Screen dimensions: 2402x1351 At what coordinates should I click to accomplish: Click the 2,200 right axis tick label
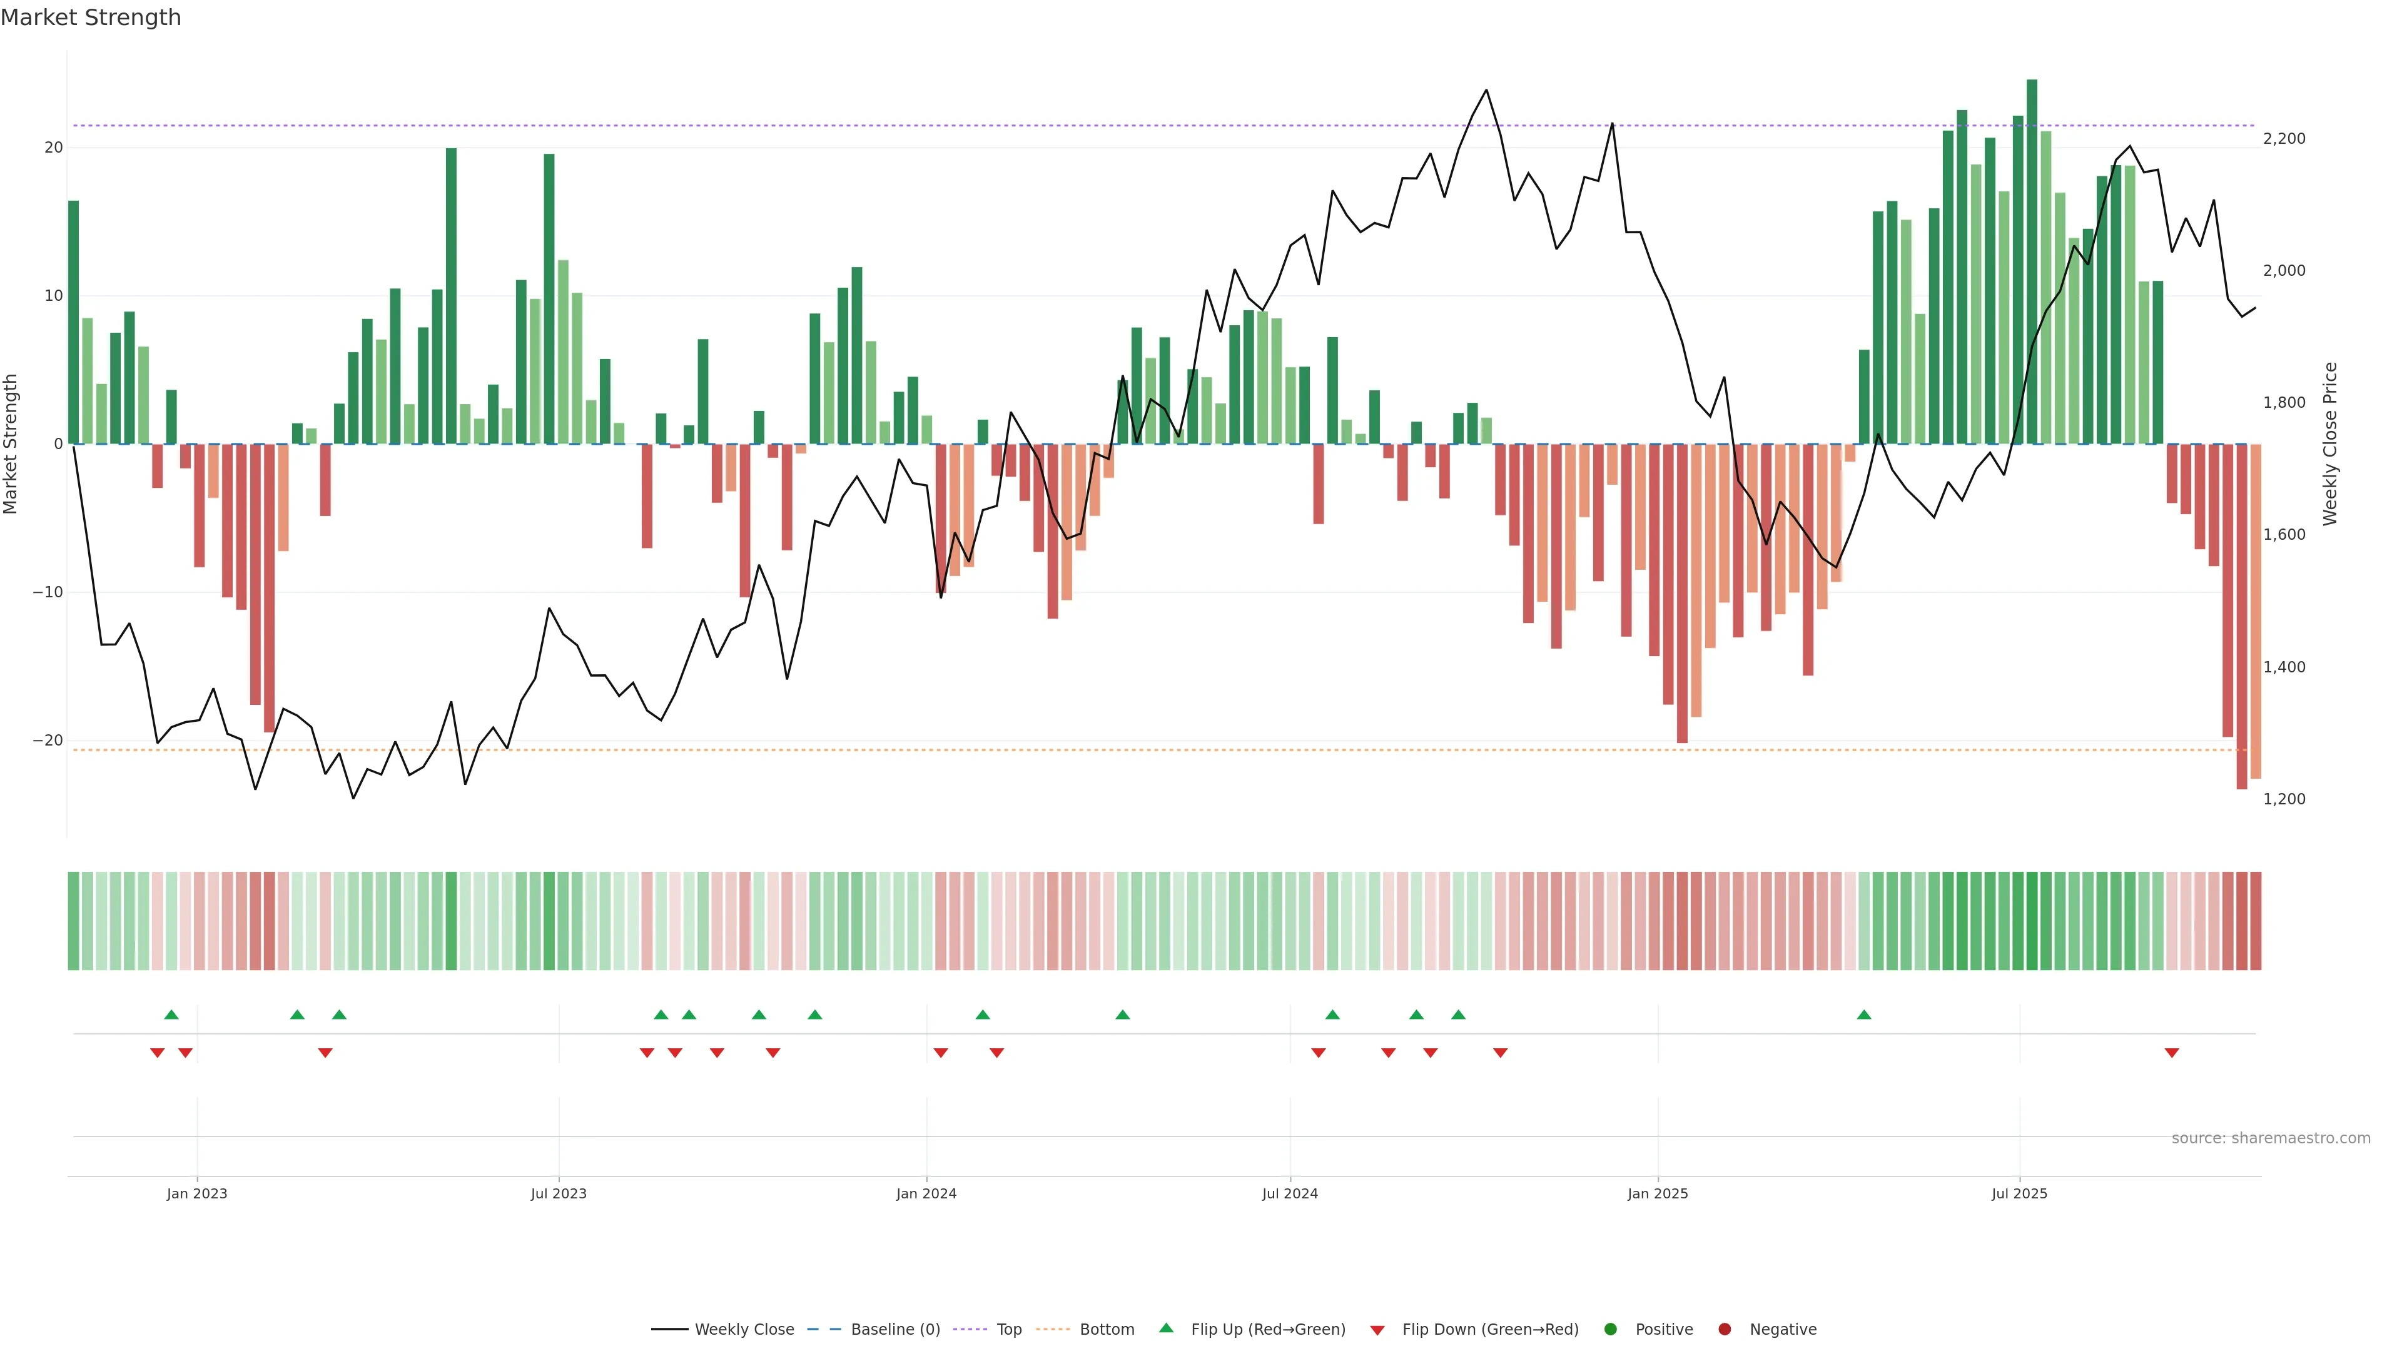click(x=2284, y=139)
